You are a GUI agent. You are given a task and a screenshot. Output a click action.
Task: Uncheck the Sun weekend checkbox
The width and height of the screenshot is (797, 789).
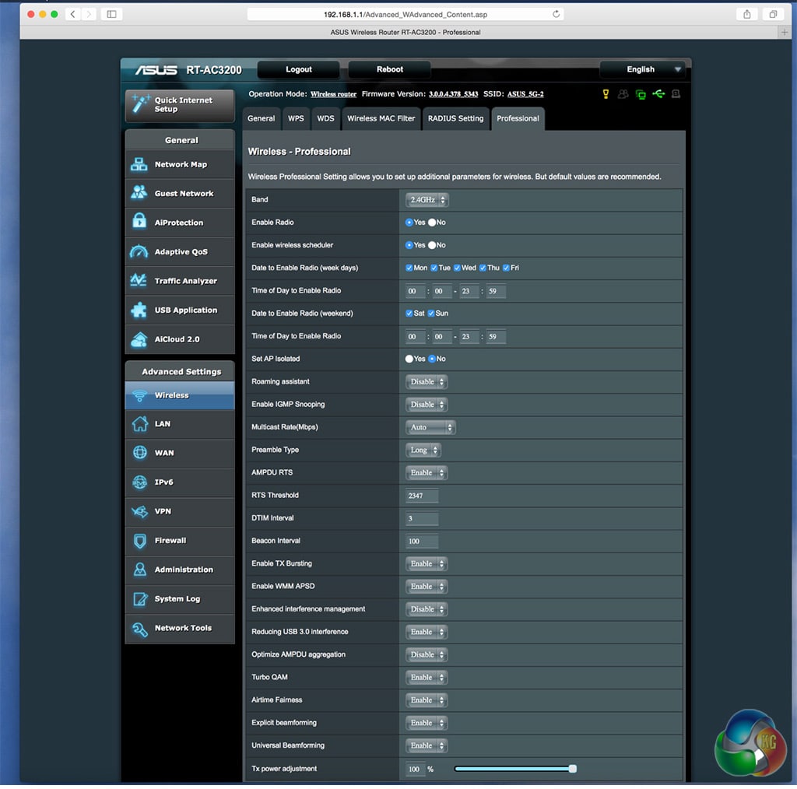[x=431, y=314]
